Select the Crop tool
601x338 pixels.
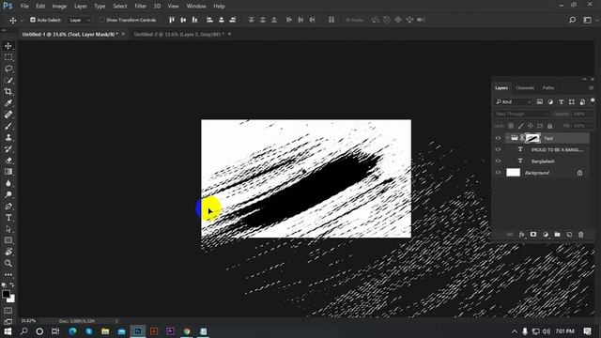point(8,92)
